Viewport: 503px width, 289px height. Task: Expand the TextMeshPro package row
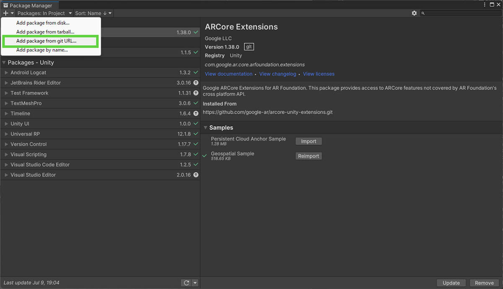click(x=6, y=103)
